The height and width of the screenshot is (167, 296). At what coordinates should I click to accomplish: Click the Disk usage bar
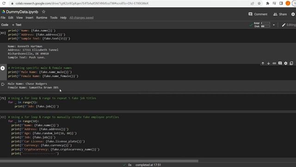pos(265,26)
